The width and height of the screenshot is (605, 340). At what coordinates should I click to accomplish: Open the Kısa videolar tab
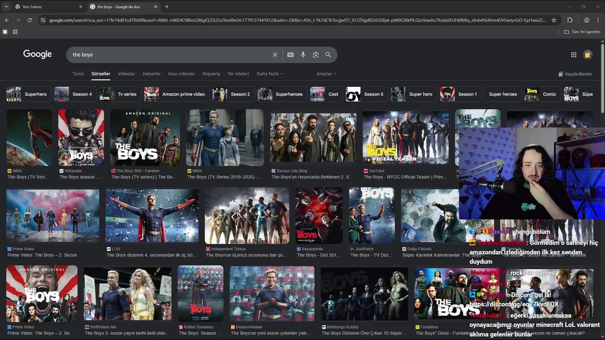click(181, 74)
